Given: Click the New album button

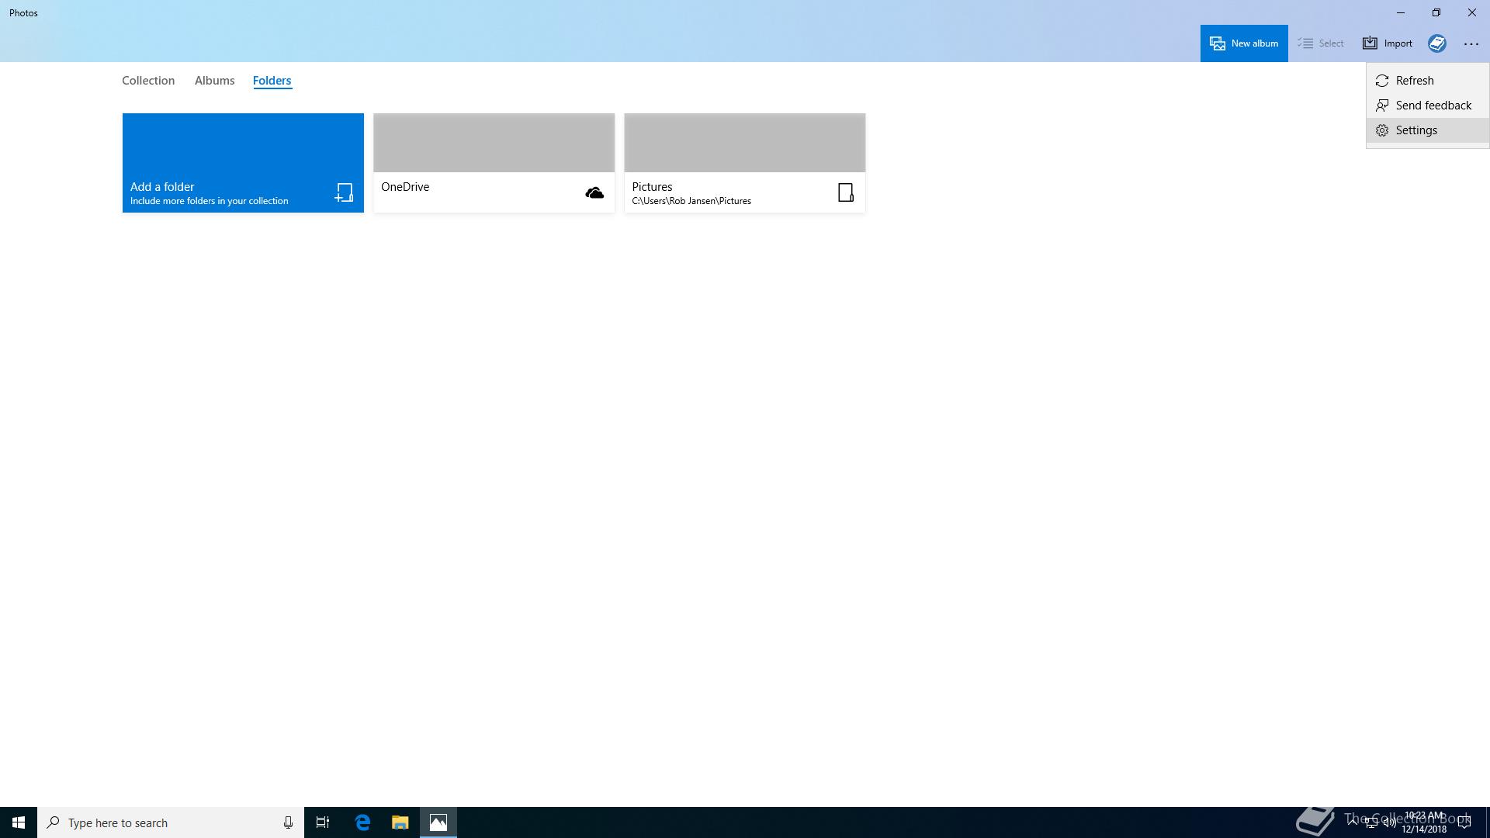Looking at the screenshot, I should click(1243, 43).
